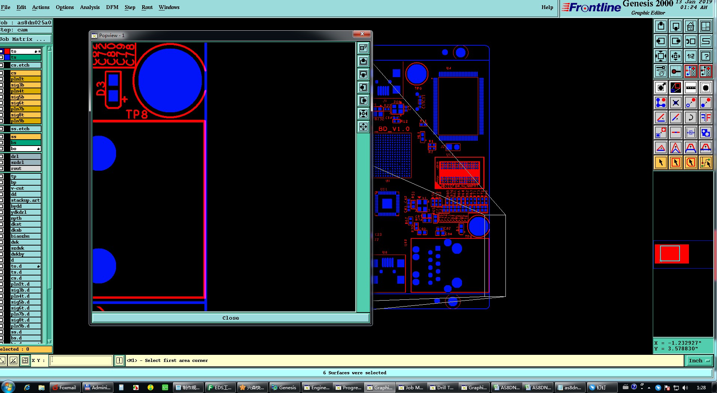Click the Close button in Popview
The height and width of the screenshot is (393, 717).
pyautogui.click(x=231, y=318)
